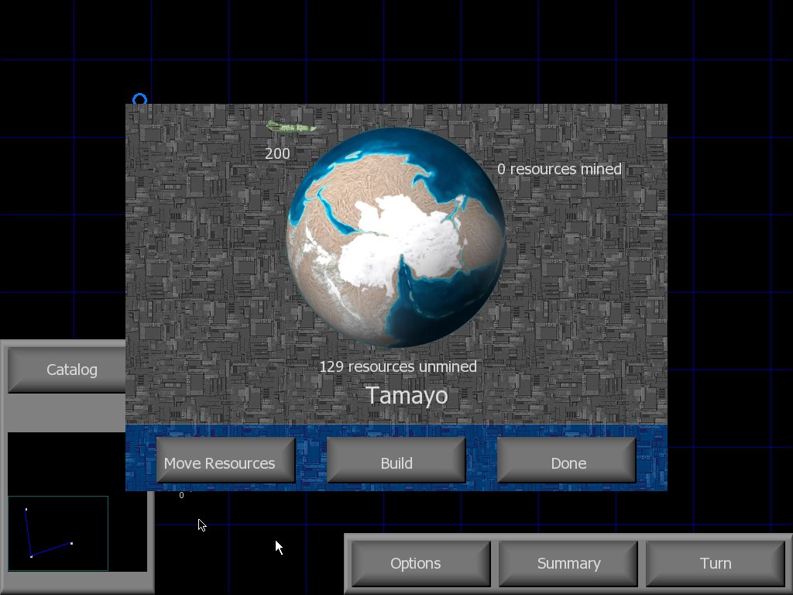793x595 pixels.
Task: Click the blue line between minimap stars
Action: [x=51, y=550]
